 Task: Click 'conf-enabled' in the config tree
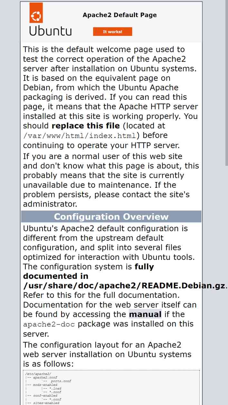click(x=45, y=396)
